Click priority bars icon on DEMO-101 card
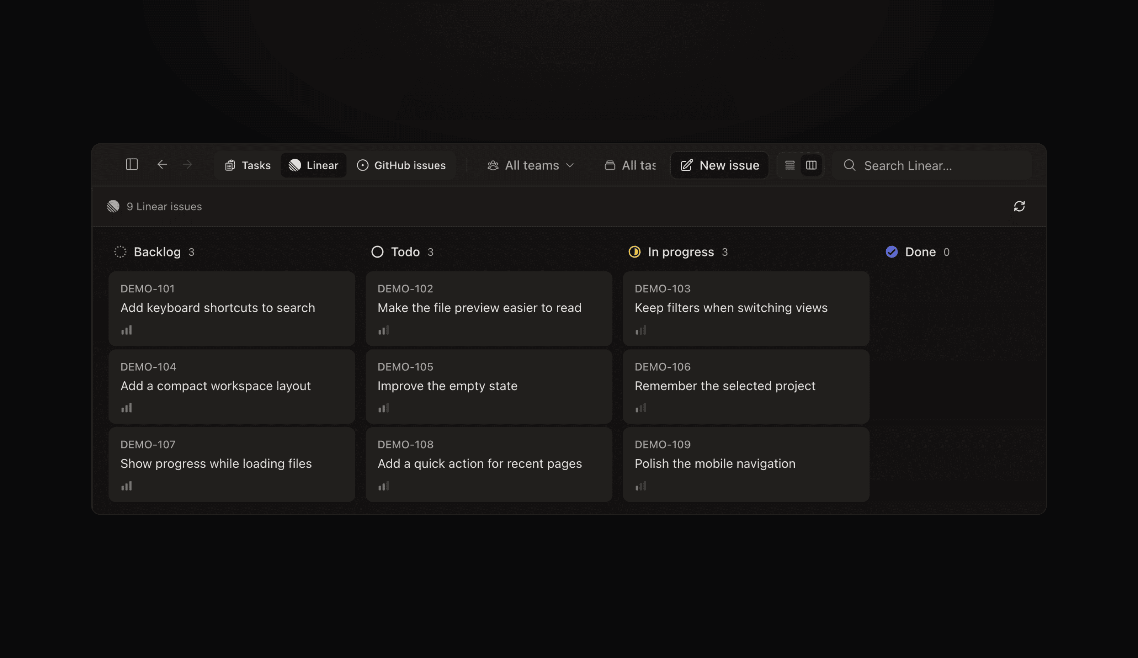This screenshot has width=1138, height=658. 127,330
